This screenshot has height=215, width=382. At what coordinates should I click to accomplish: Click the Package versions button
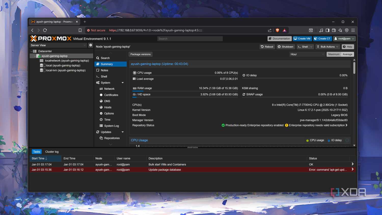[x=141, y=54]
